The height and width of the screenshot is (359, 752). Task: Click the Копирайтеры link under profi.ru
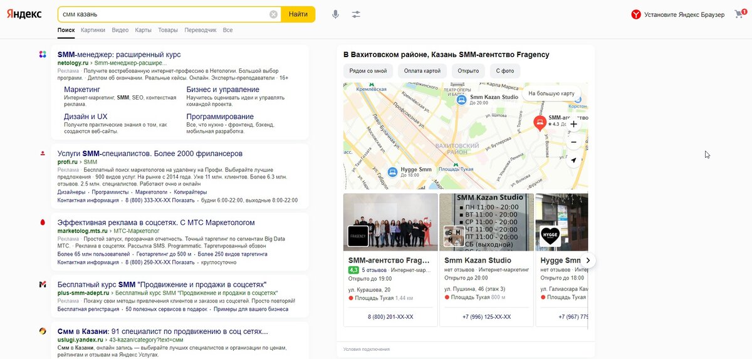(x=190, y=192)
